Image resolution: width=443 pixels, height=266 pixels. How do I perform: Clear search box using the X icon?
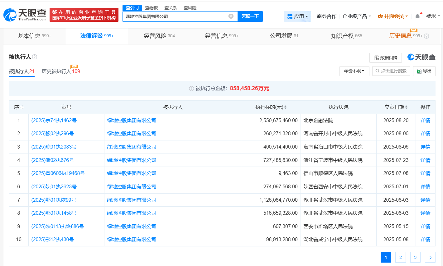click(x=230, y=16)
